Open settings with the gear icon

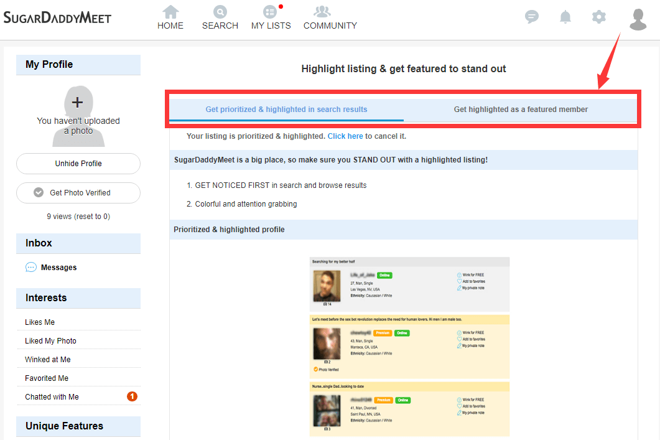598,17
